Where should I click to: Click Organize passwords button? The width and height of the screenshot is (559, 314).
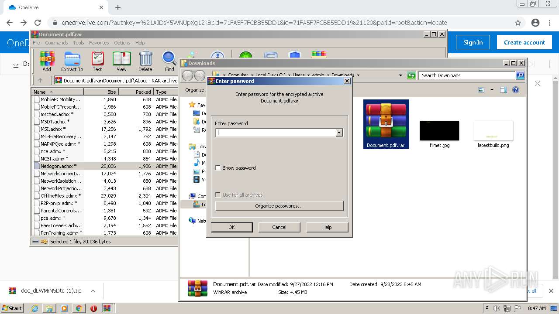[279, 206]
